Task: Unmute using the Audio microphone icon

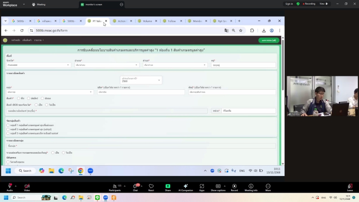Action: point(9,186)
